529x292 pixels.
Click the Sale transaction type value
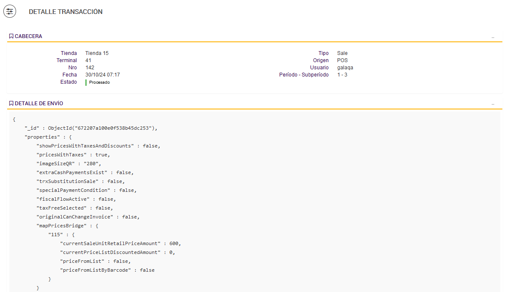(x=342, y=53)
